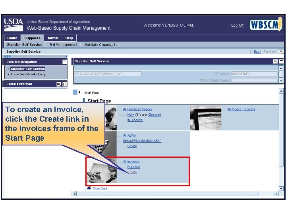The image size is (286, 214).
Task: Collapse the left navigation pane arrow
Action: (x=66, y=56)
